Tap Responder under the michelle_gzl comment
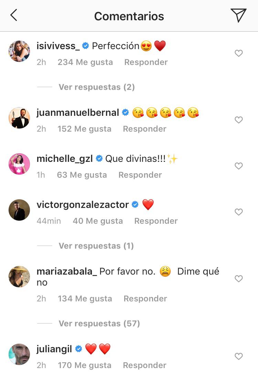This screenshot has height=377, width=258. 140,175
